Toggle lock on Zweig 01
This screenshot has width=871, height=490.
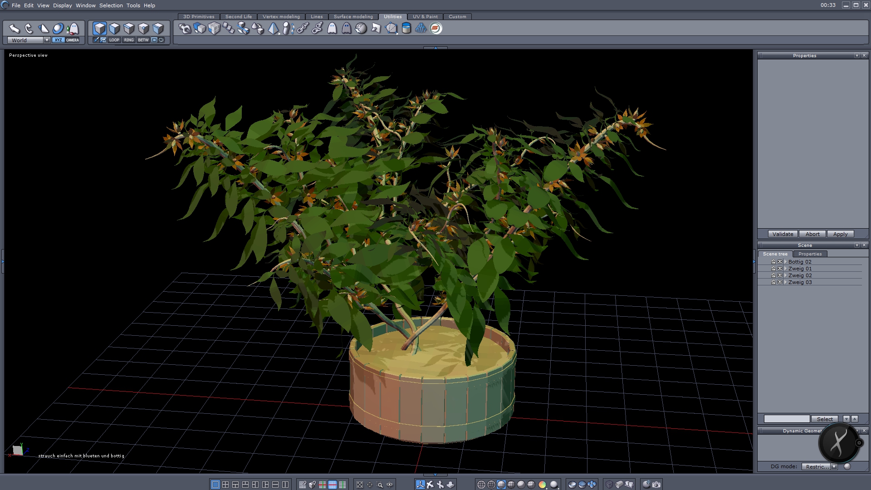point(773,269)
